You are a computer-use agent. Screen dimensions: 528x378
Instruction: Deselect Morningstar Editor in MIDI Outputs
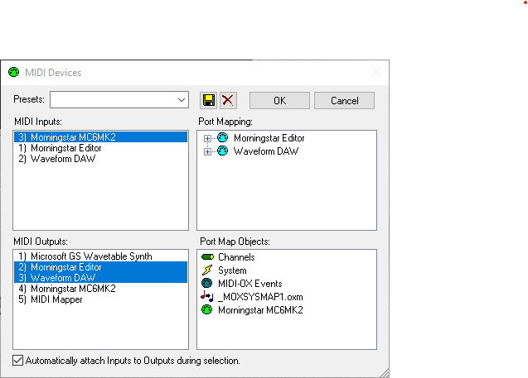(x=66, y=267)
